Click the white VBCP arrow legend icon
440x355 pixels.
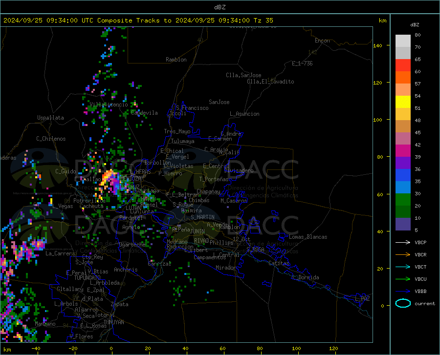tap(403, 242)
